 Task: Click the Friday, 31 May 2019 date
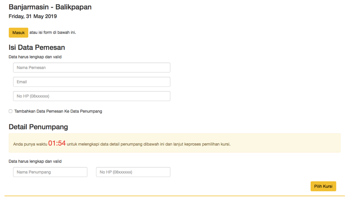click(33, 16)
